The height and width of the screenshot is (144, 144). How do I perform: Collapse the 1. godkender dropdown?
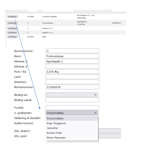(72, 113)
